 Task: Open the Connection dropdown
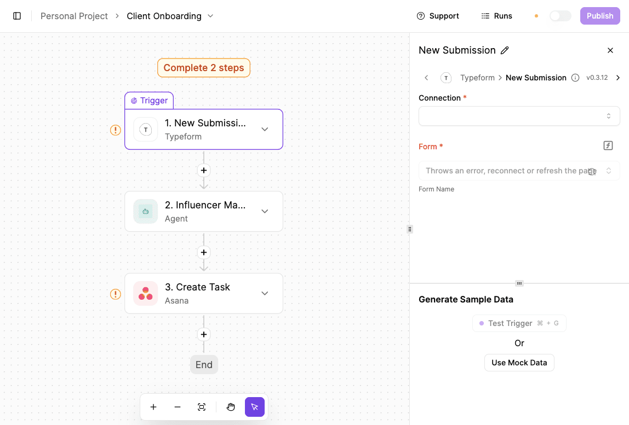519,116
